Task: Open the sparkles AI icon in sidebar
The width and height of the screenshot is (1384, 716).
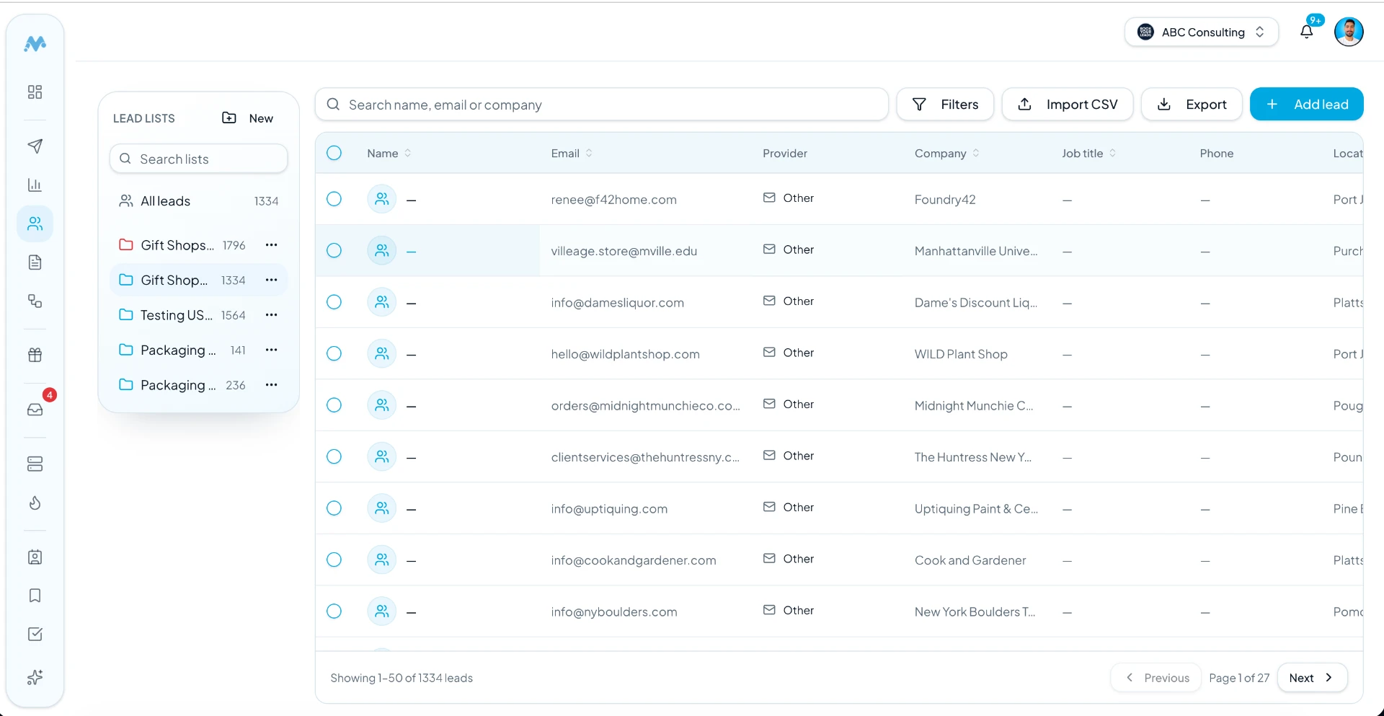Action: [x=35, y=677]
